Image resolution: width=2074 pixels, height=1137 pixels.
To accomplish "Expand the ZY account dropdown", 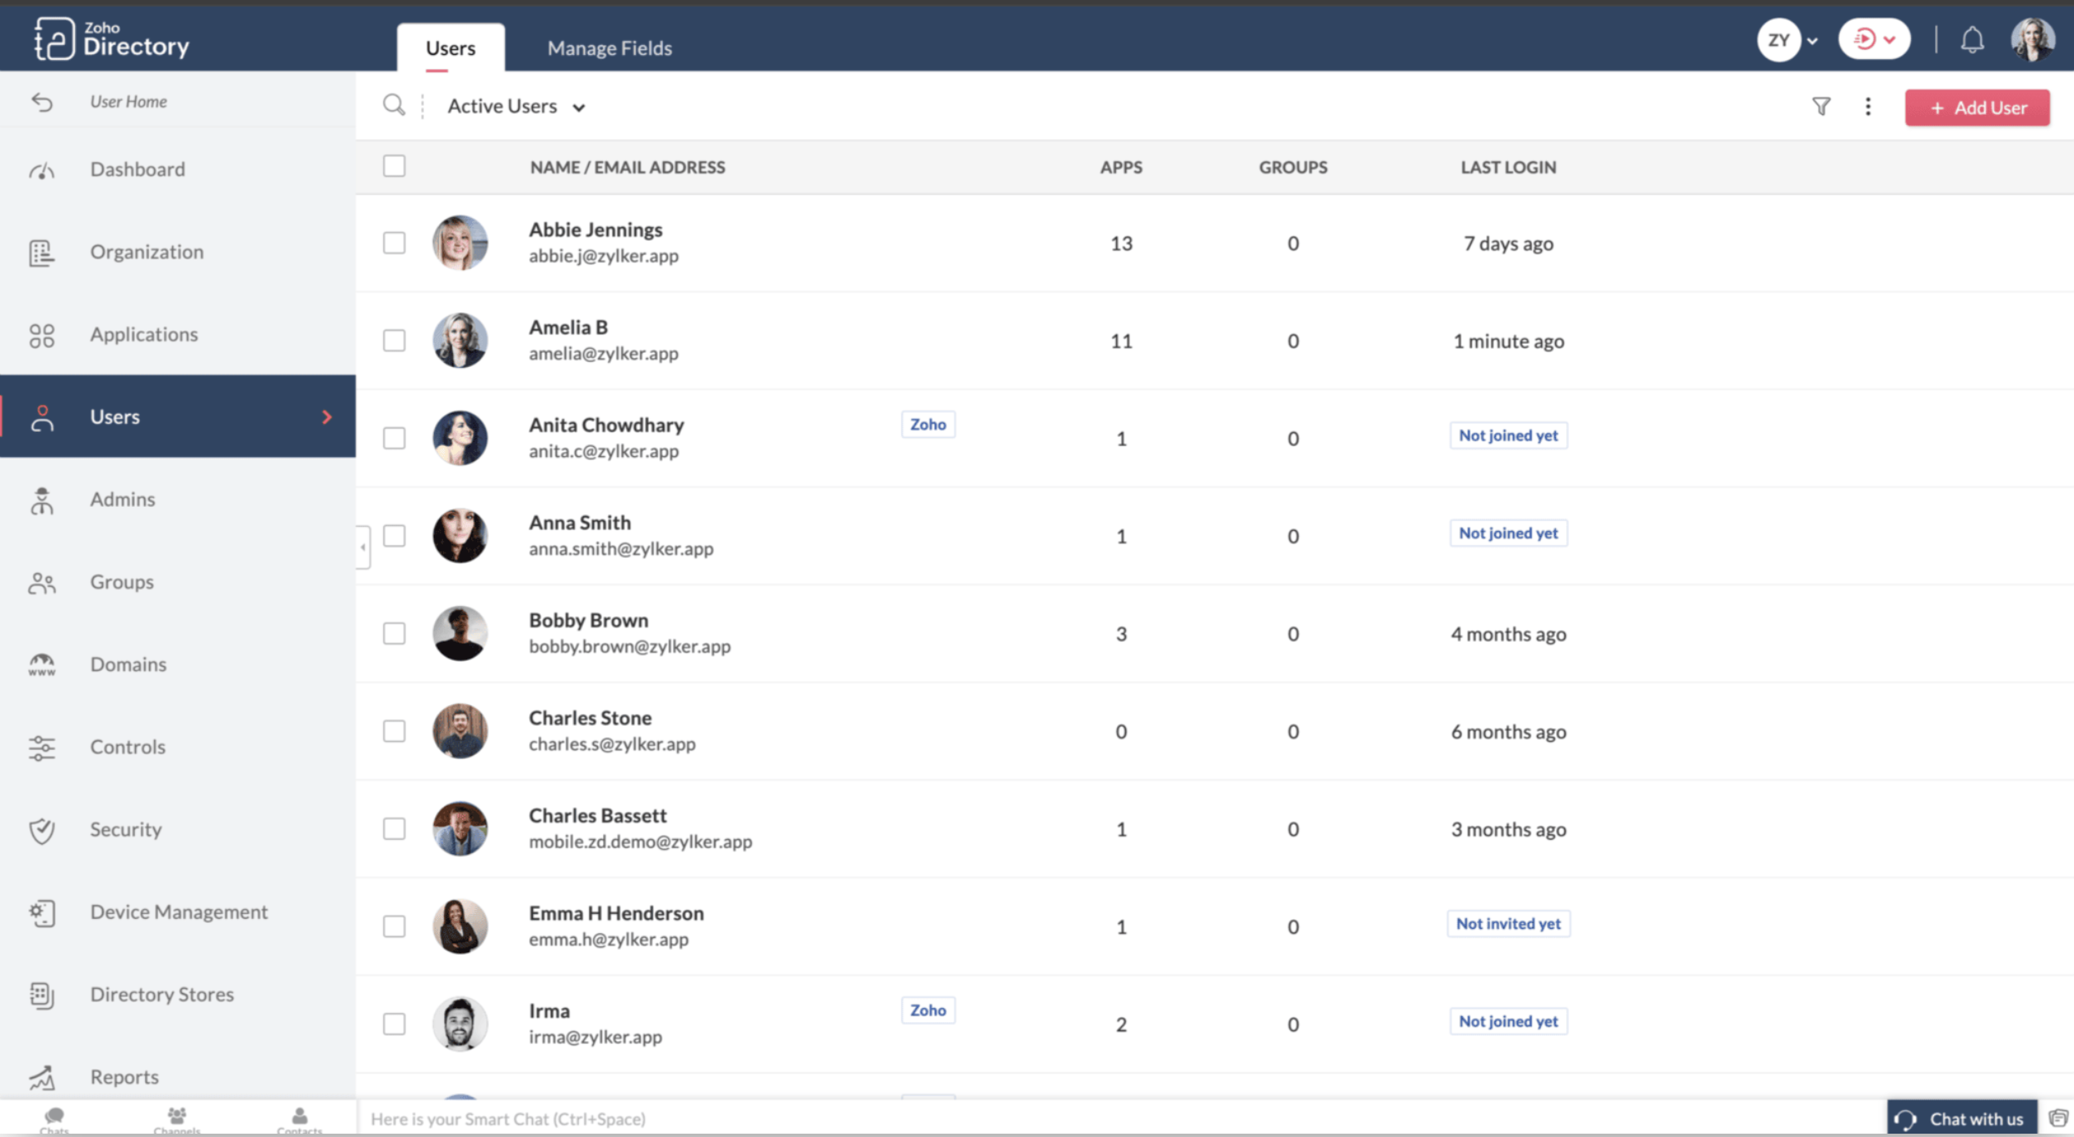I will tap(1787, 38).
